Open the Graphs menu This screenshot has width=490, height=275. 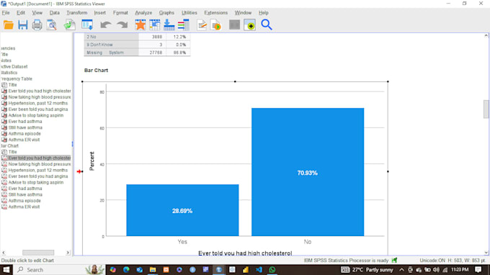[x=166, y=13]
